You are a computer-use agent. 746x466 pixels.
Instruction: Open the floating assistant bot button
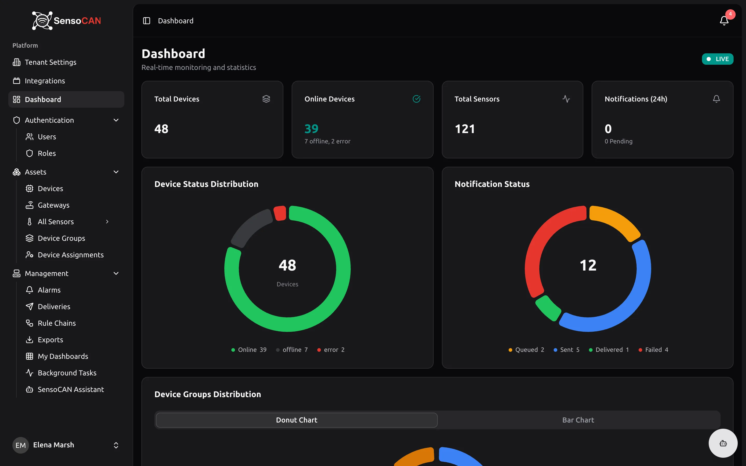(x=723, y=443)
